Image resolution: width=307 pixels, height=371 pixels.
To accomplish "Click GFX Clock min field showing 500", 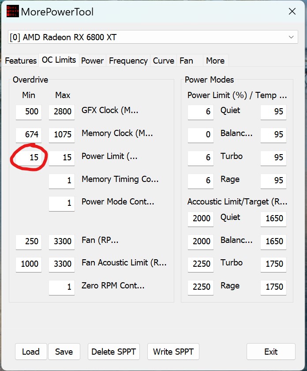I will [29, 112].
